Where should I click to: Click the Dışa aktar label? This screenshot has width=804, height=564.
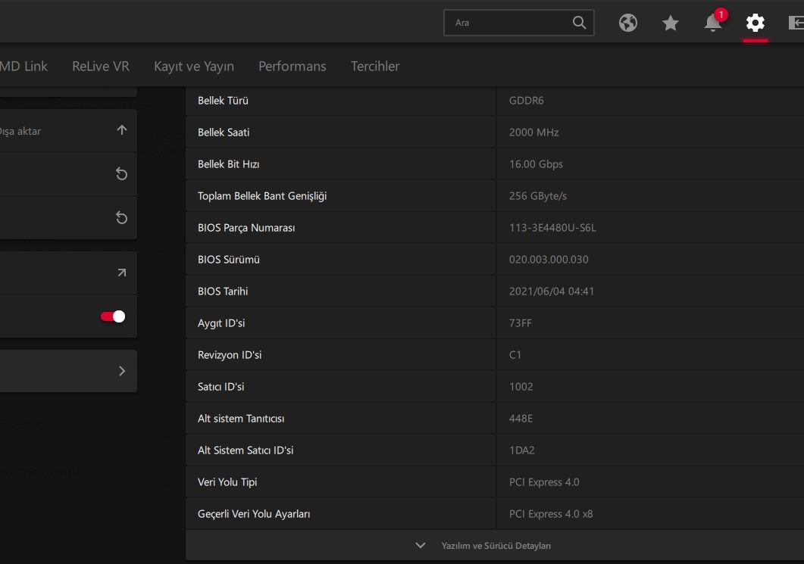pos(20,131)
